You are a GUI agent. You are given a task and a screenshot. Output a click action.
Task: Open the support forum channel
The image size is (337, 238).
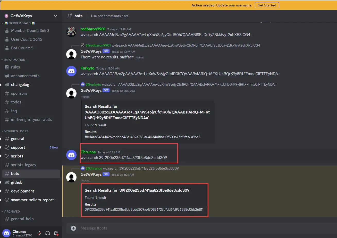(18, 147)
